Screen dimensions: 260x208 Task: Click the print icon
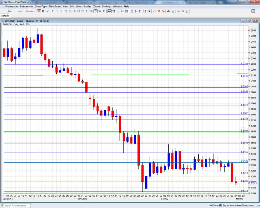pyautogui.click(x=168, y=11)
